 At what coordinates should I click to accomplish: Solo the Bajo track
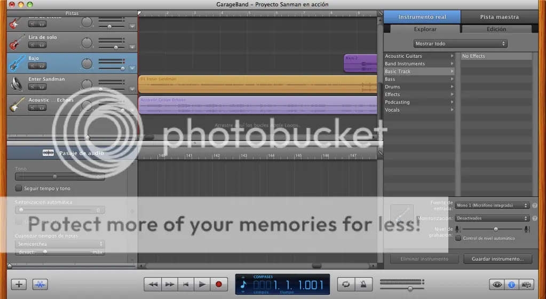click(x=42, y=66)
